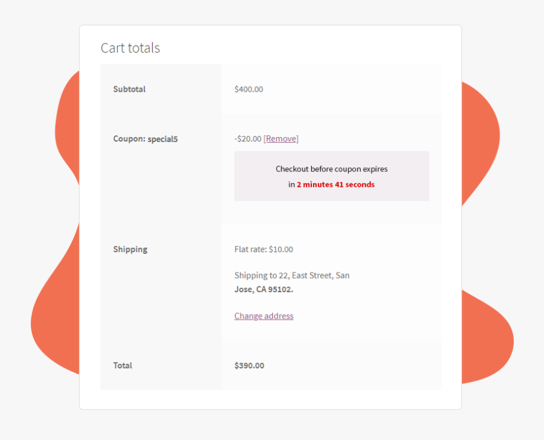Click the bold 'Jose, CA 95102.' text
The image size is (544, 440).
(x=264, y=289)
